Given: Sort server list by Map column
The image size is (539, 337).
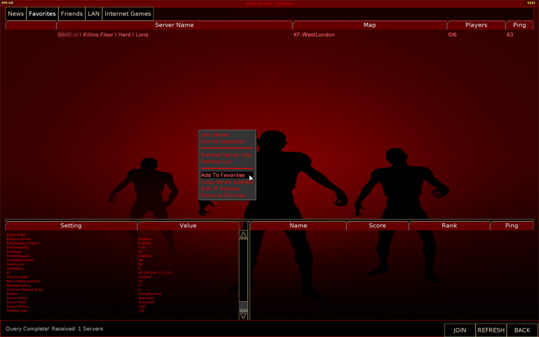Looking at the screenshot, I should tap(369, 25).
